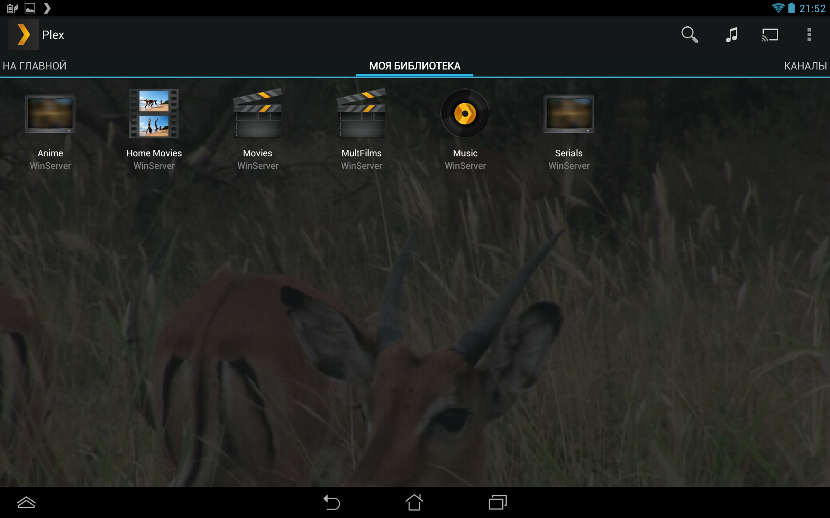Open the three-dot overflow menu
The image size is (830, 518).
tap(809, 35)
